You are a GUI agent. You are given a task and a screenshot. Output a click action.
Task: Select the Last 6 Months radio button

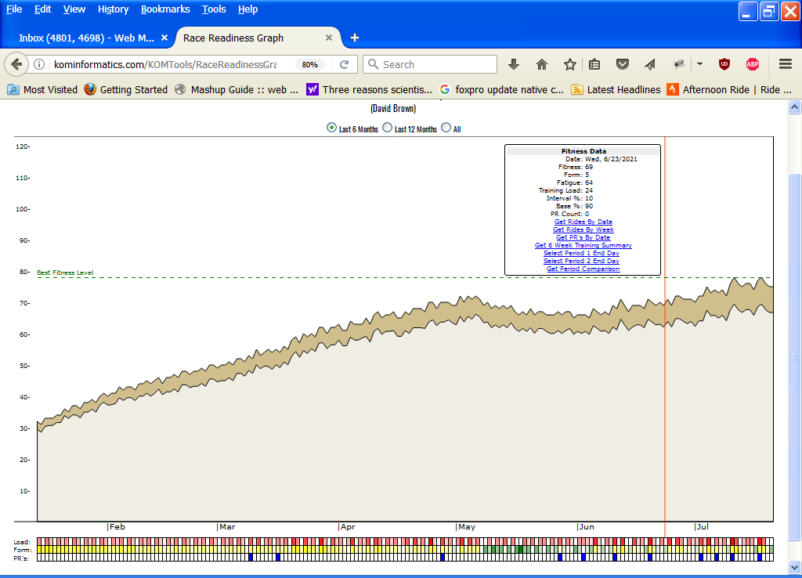pos(331,128)
